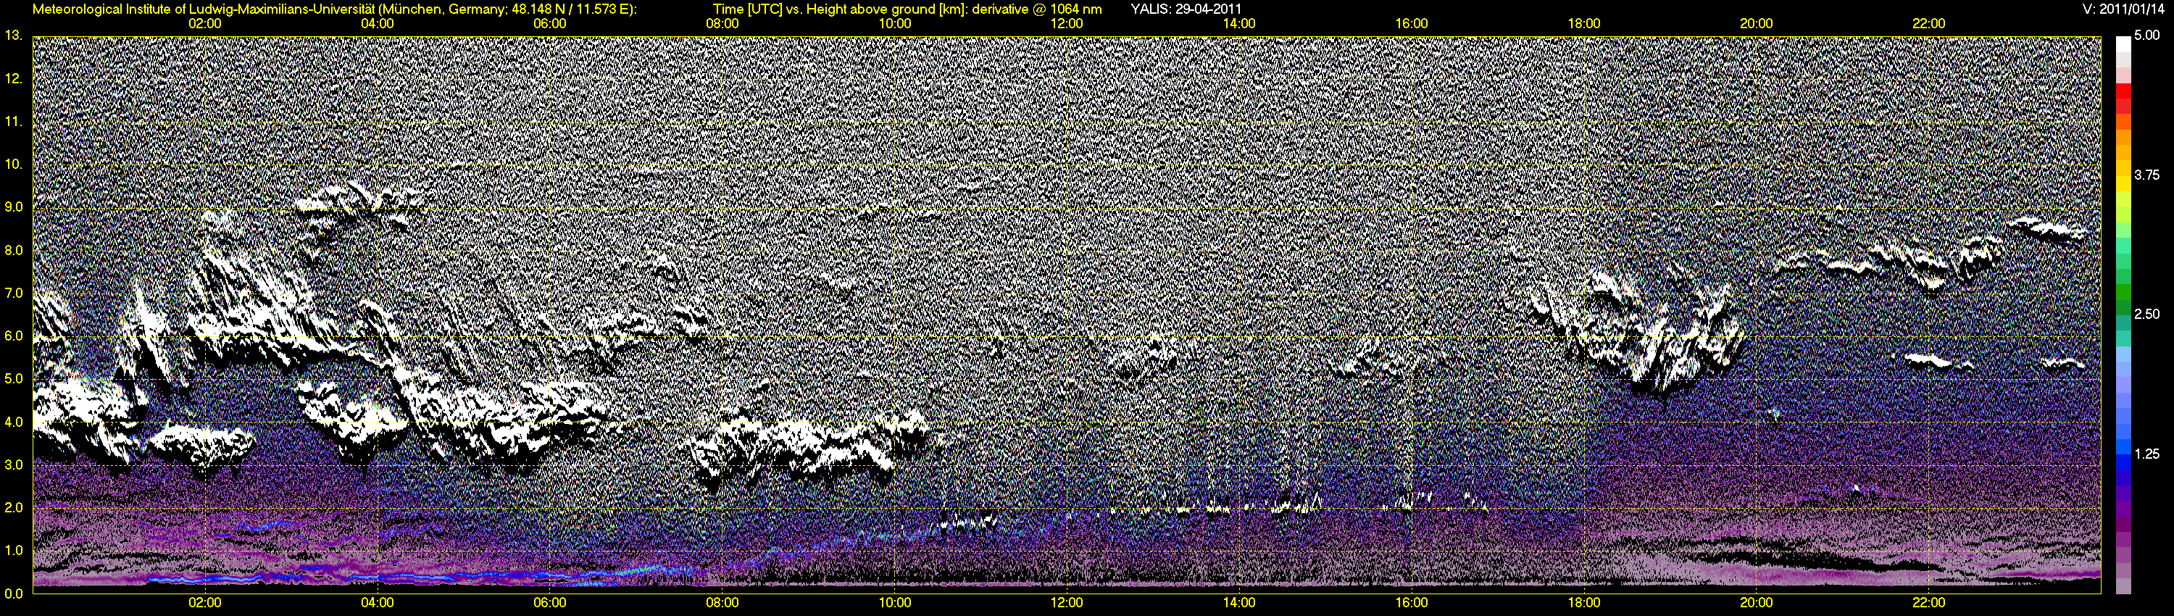Click the 1.25 value on the color scale
This screenshot has width=2174, height=616.
2147,454
